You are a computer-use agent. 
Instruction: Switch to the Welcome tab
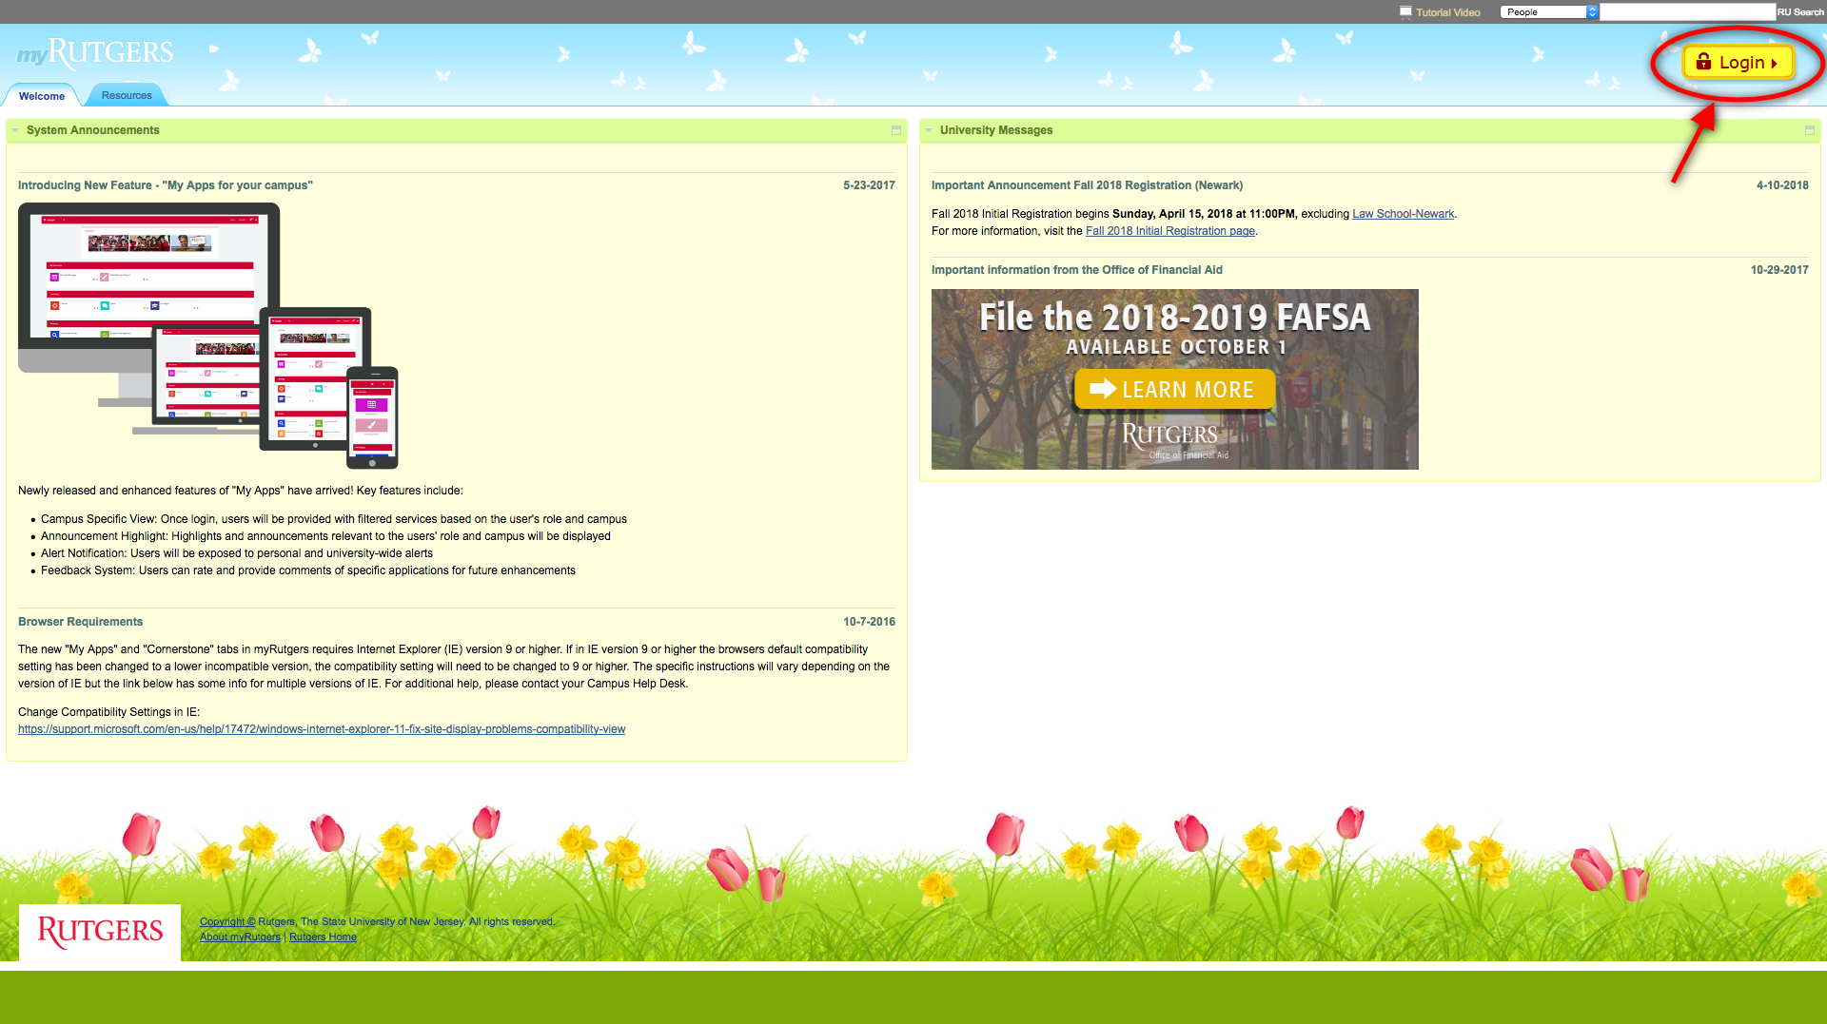(42, 96)
